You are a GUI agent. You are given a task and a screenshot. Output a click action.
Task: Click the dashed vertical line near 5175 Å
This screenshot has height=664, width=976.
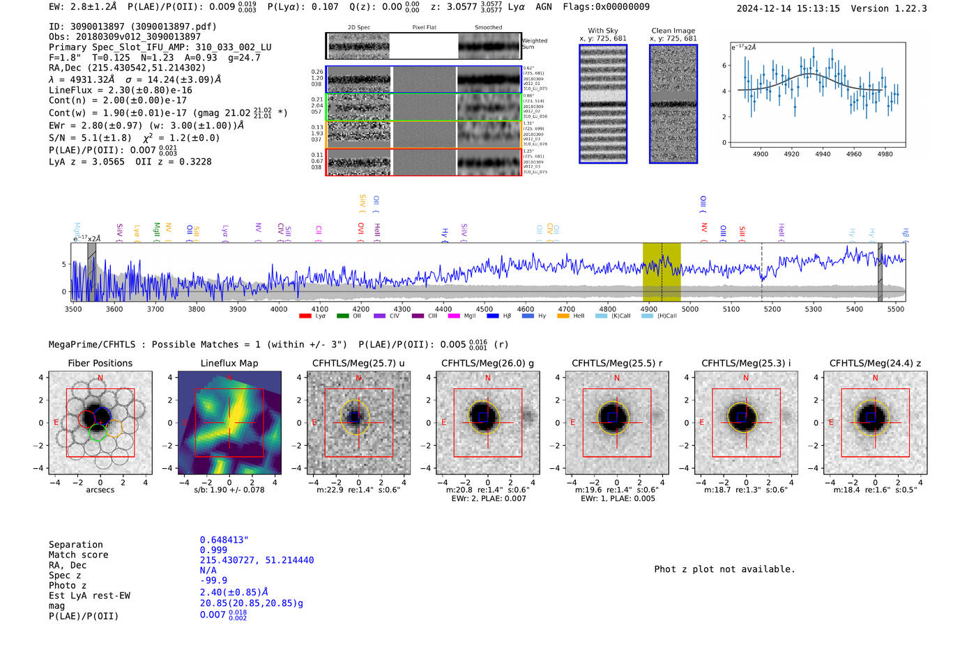(761, 272)
